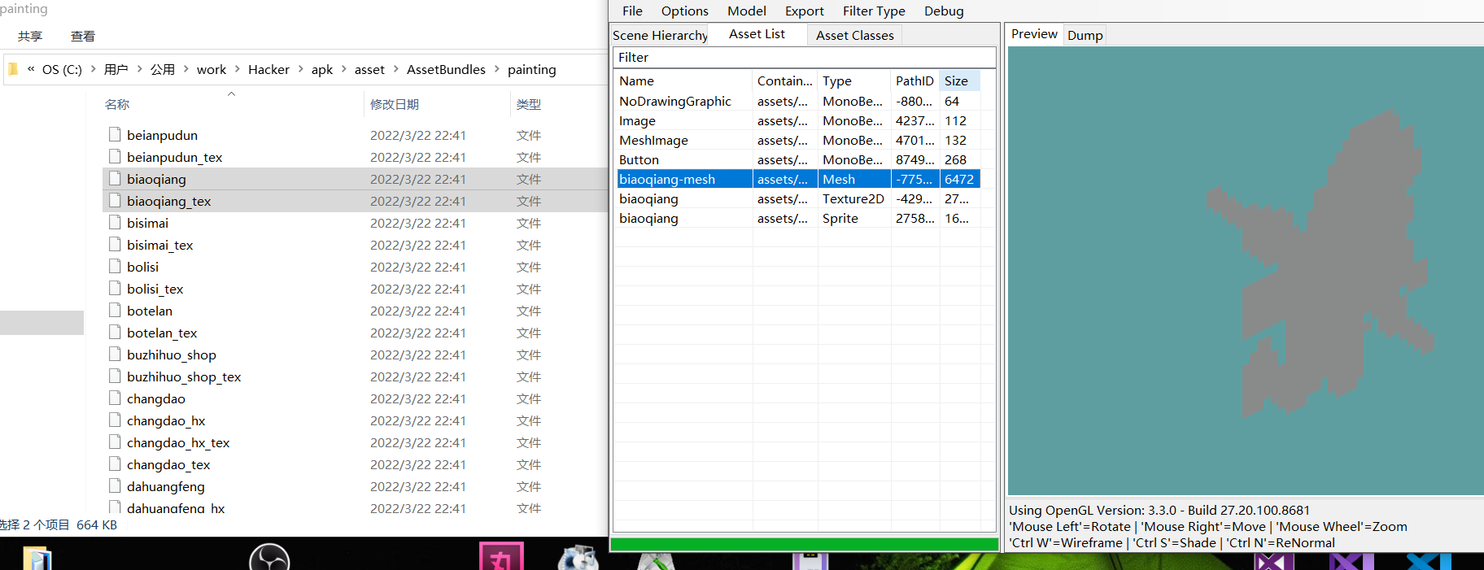Sort asset list by Size column
The width and height of the screenshot is (1484, 570).
tap(958, 80)
